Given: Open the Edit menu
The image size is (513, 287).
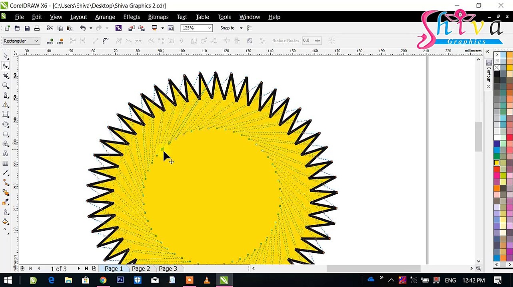Looking at the screenshot, I should (37, 17).
